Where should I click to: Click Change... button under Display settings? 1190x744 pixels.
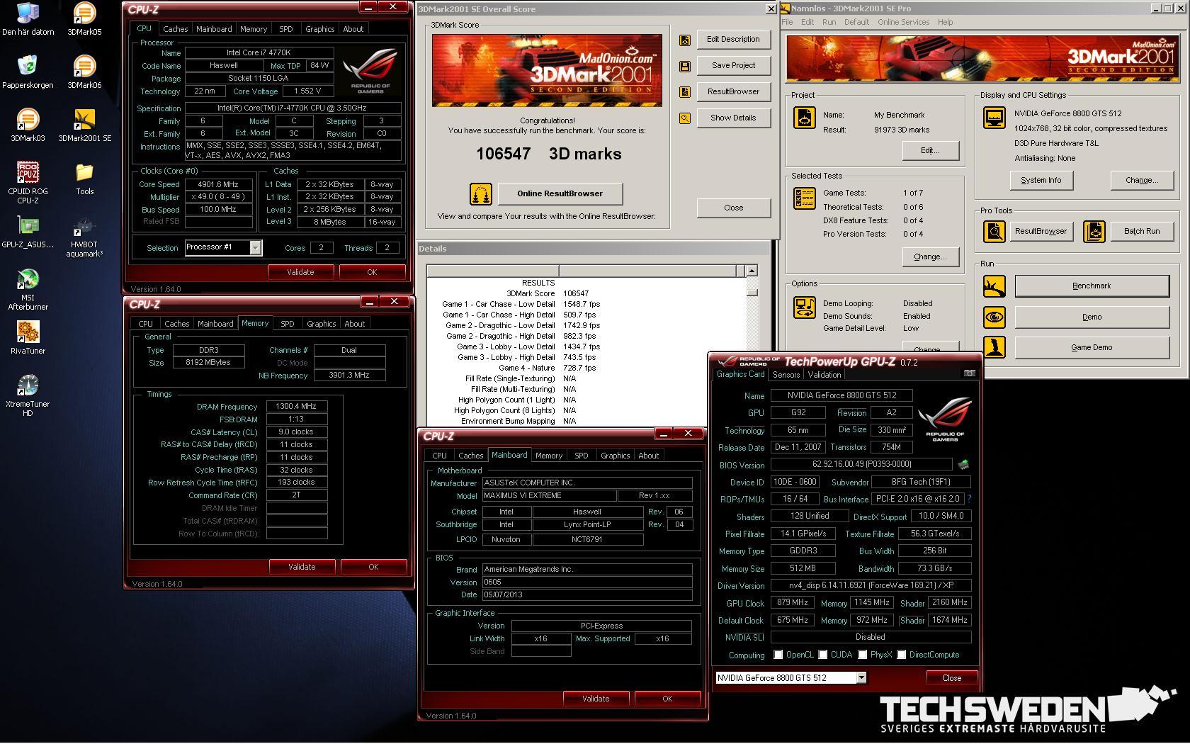(1141, 180)
